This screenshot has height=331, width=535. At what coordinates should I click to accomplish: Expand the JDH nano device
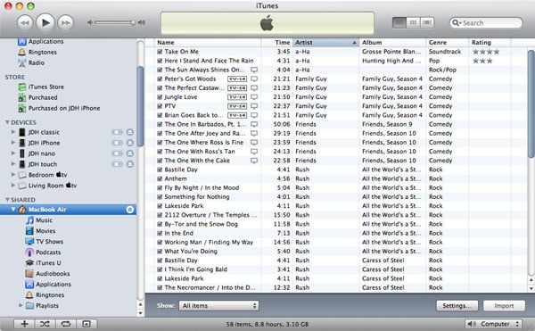pos(13,153)
